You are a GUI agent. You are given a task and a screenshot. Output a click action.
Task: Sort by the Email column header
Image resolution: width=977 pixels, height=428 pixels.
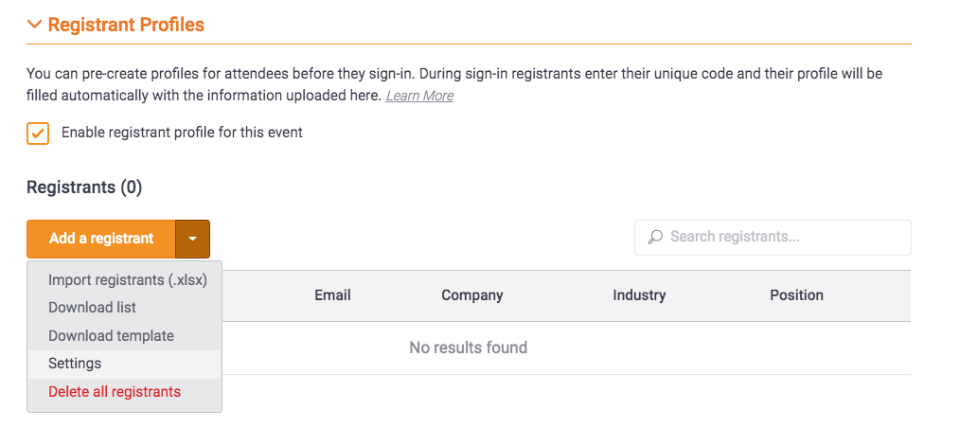[332, 295]
